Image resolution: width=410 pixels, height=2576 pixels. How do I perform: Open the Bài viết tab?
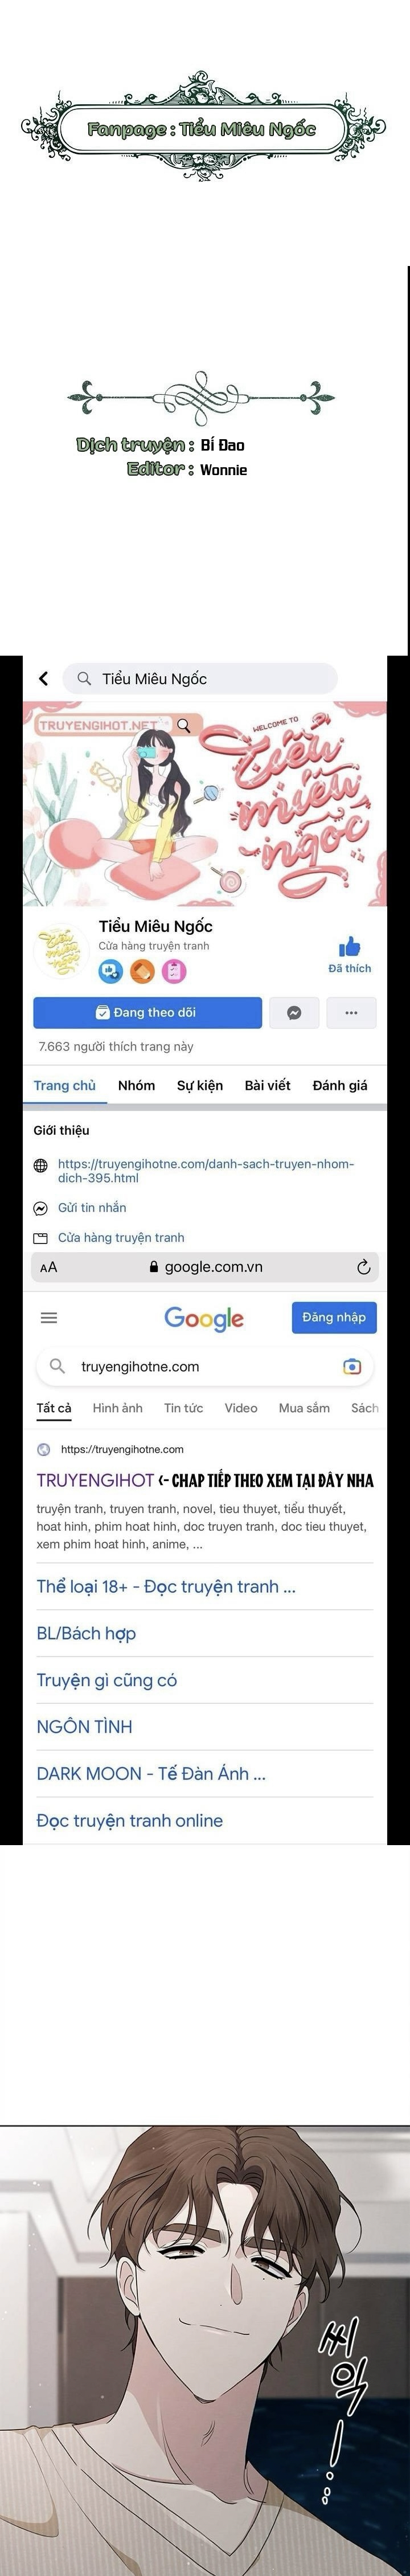(268, 1085)
